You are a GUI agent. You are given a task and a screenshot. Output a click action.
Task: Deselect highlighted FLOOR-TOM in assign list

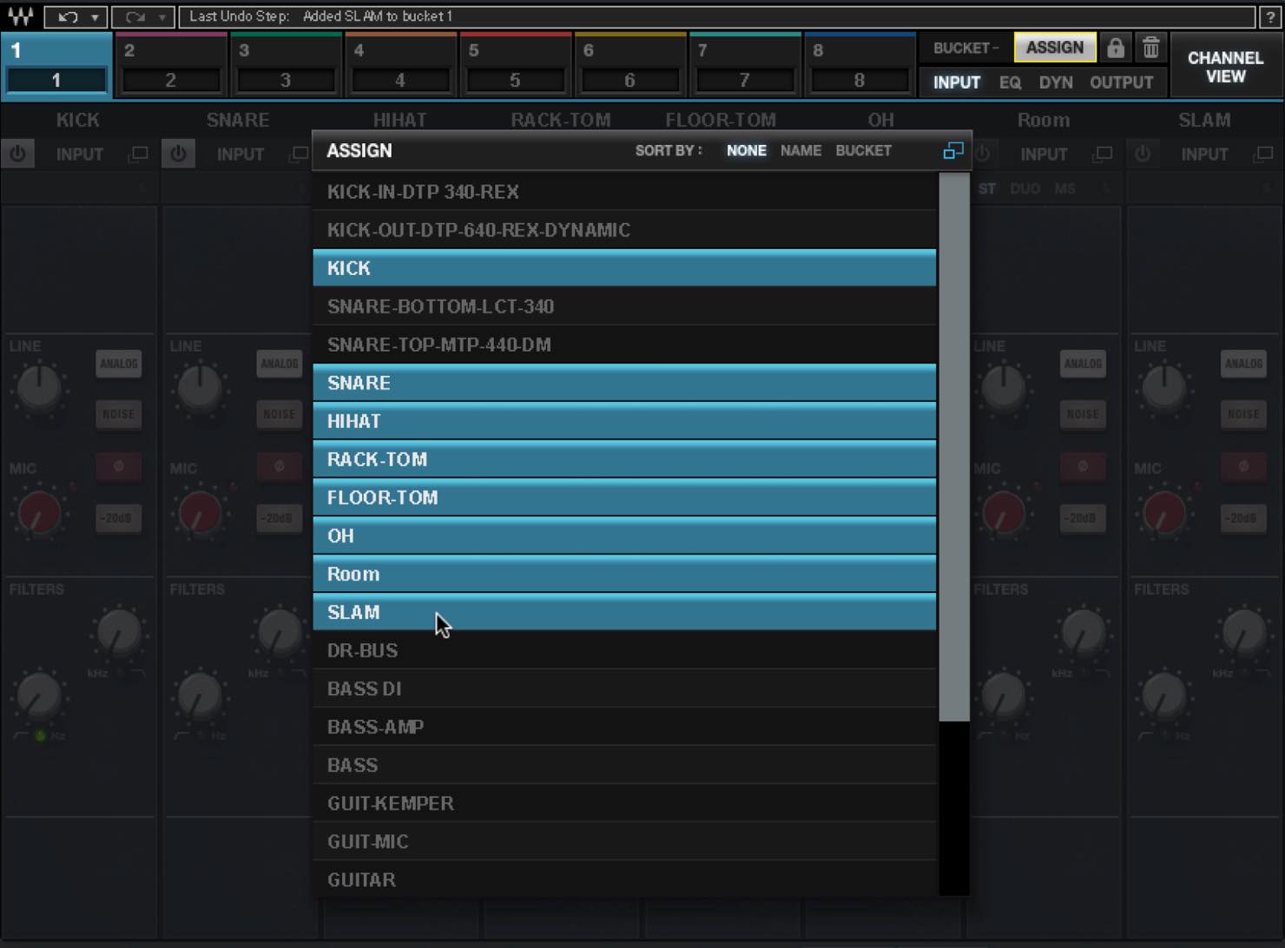pos(624,497)
